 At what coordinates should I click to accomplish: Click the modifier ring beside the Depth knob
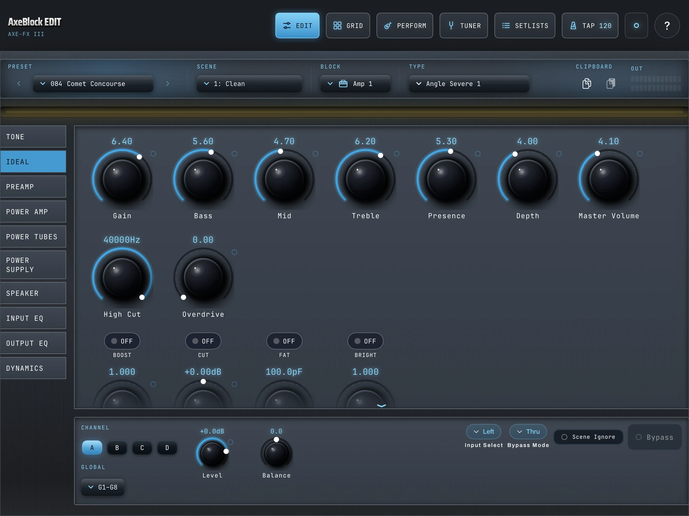pyautogui.click(x=559, y=154)
